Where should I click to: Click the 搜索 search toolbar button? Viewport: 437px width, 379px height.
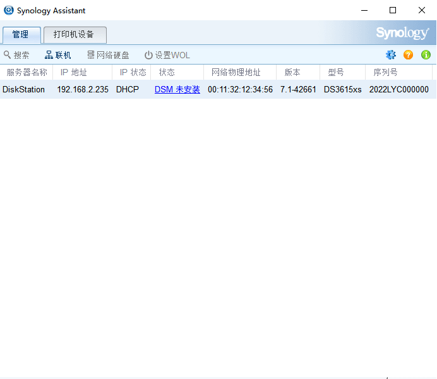pyautogui.click(x=16, y=55)
